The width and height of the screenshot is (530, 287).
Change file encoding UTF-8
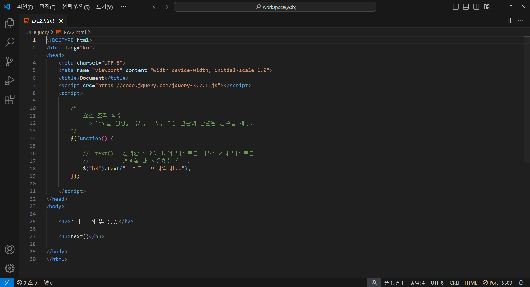(437, 283)
